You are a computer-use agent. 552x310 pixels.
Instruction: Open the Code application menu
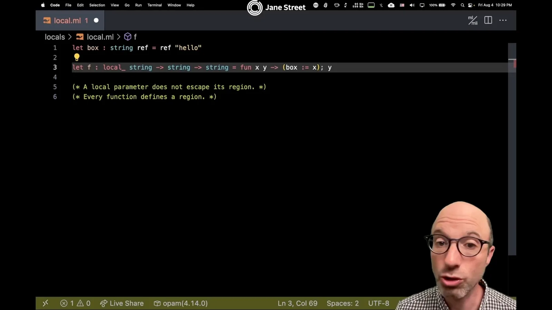pos(55,5)
